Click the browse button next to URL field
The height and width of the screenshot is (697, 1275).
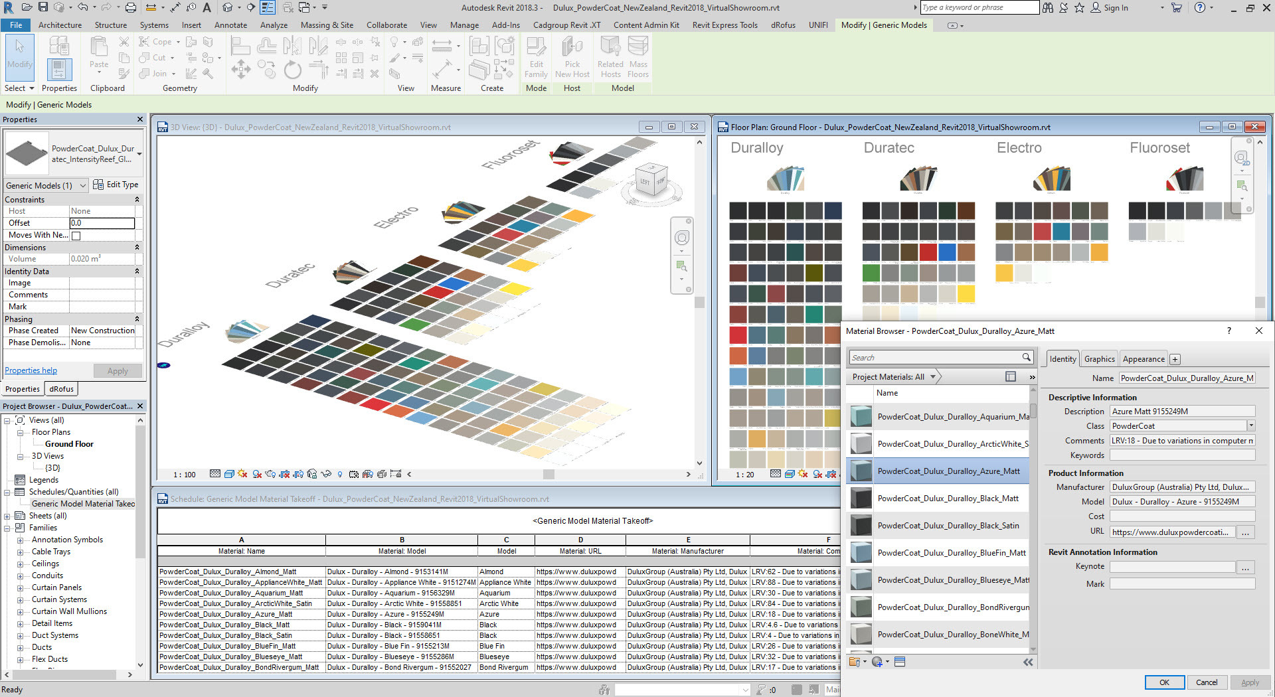[x=1246, y=532]
